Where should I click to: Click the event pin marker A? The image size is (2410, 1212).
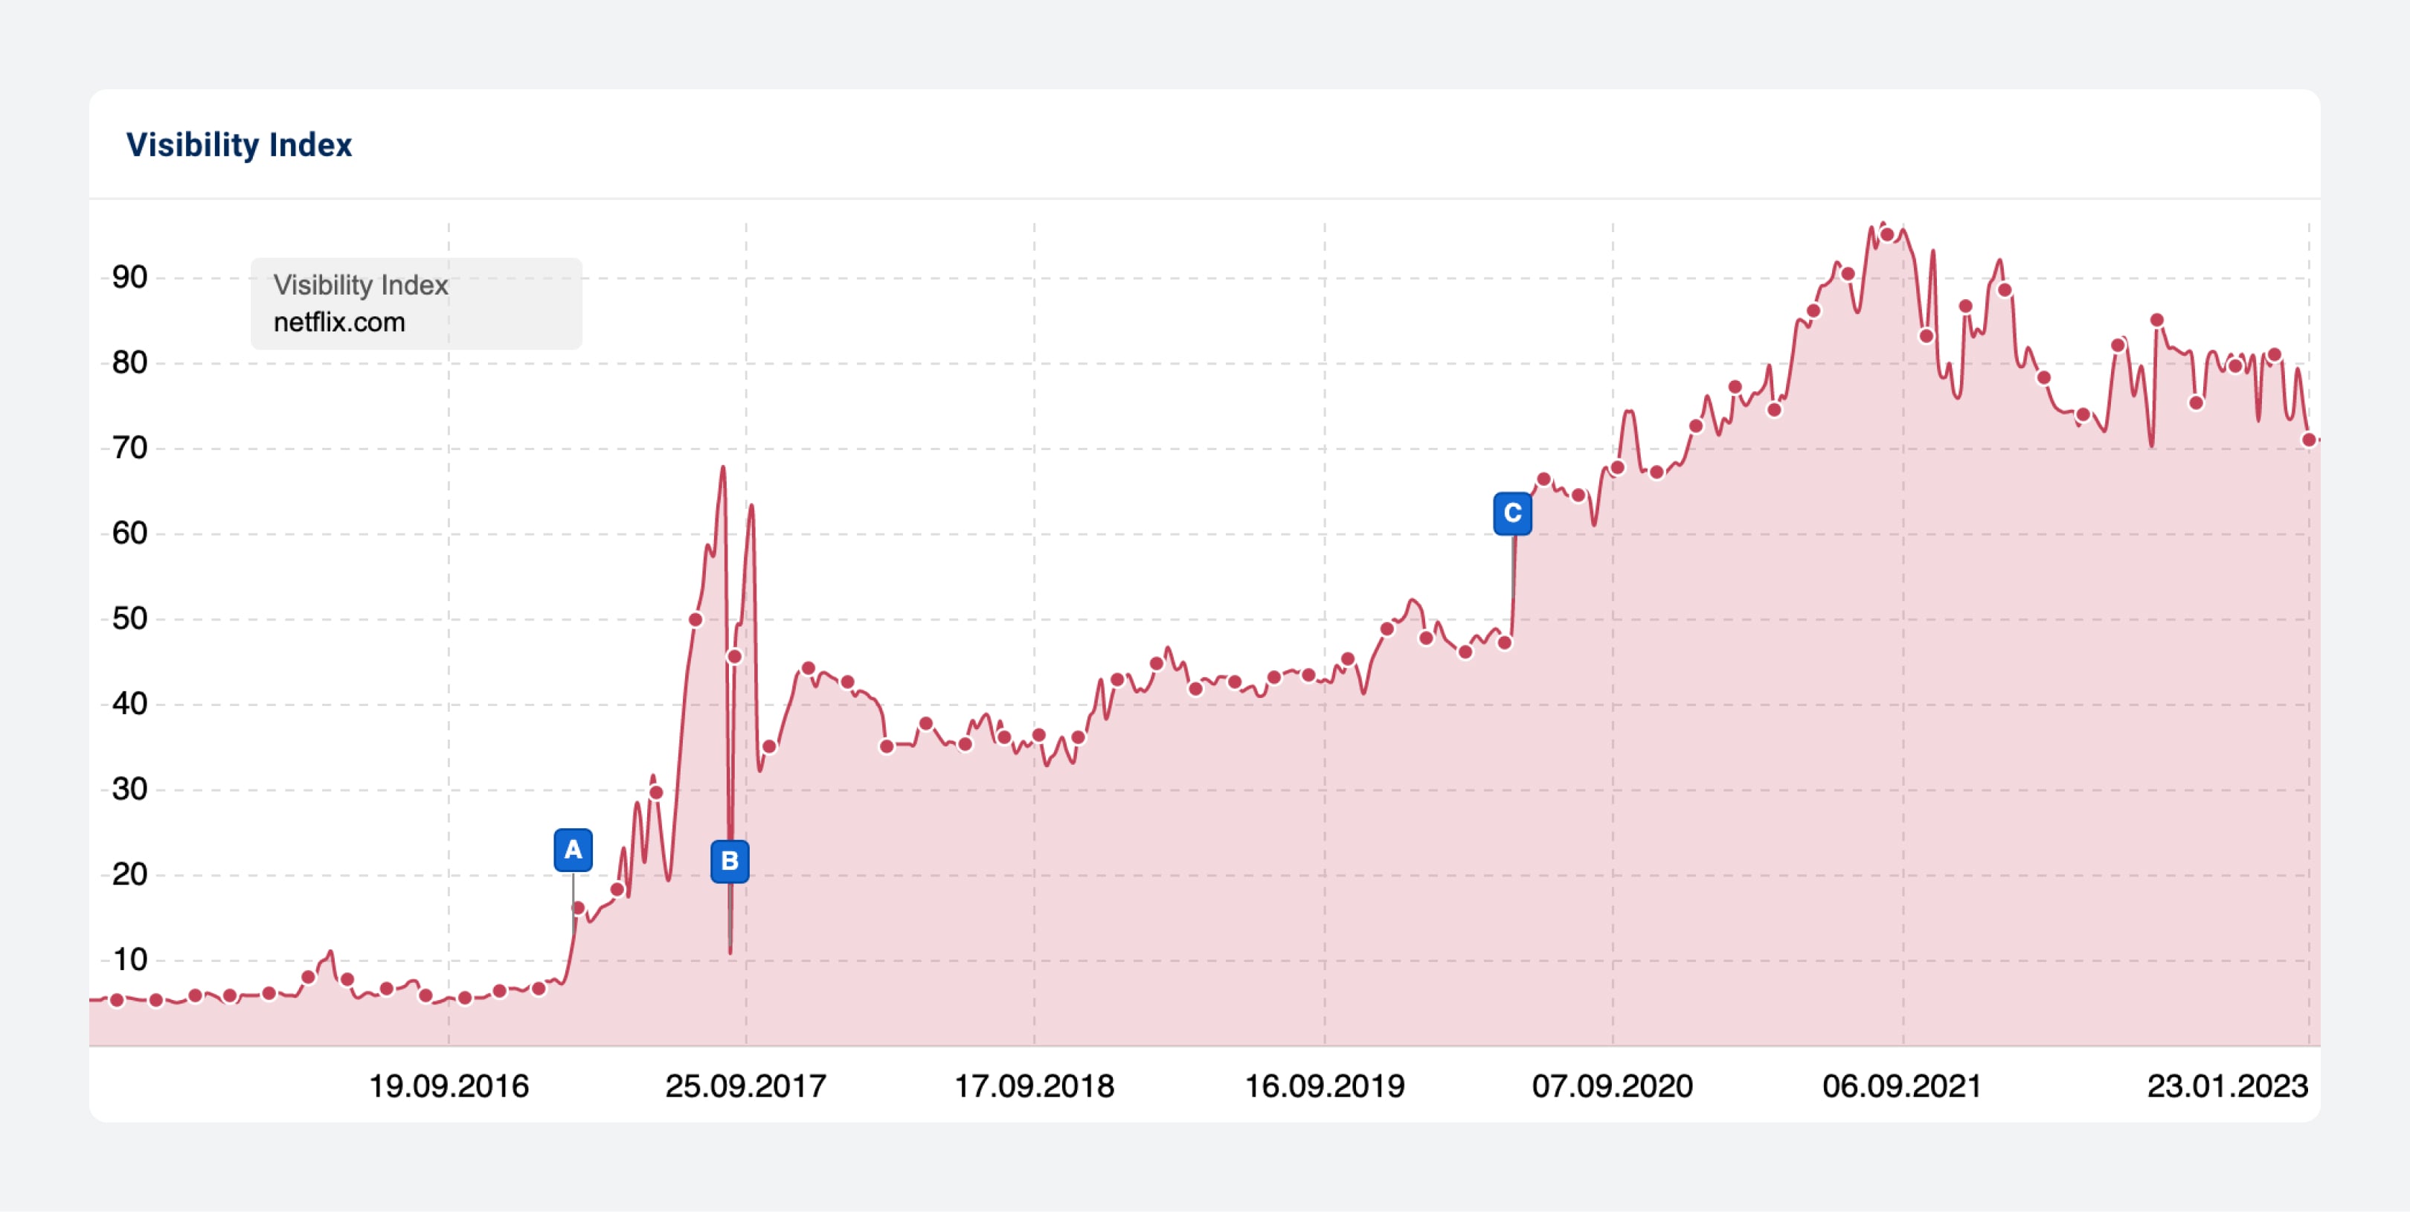tap(573, 850)
